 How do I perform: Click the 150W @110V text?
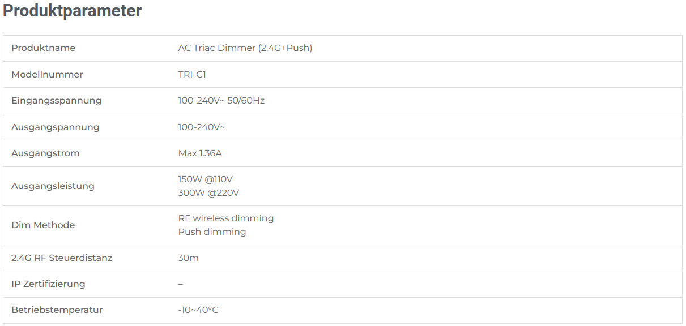click(x=205, y=179)
